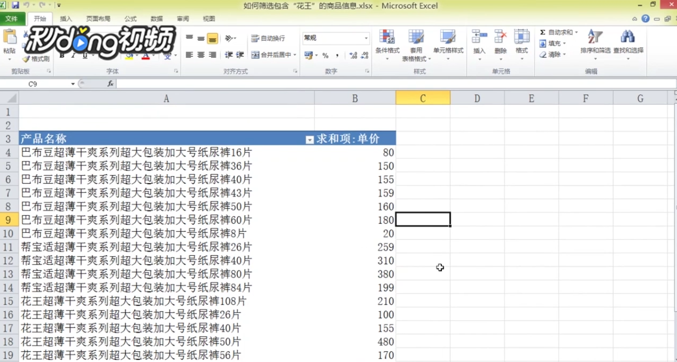Click cell 帮宝适超薄干爽系列超大包装加大号纸尿裤26片
The image size is (677, 362).
pyautogui.click(x=166, y=247)
